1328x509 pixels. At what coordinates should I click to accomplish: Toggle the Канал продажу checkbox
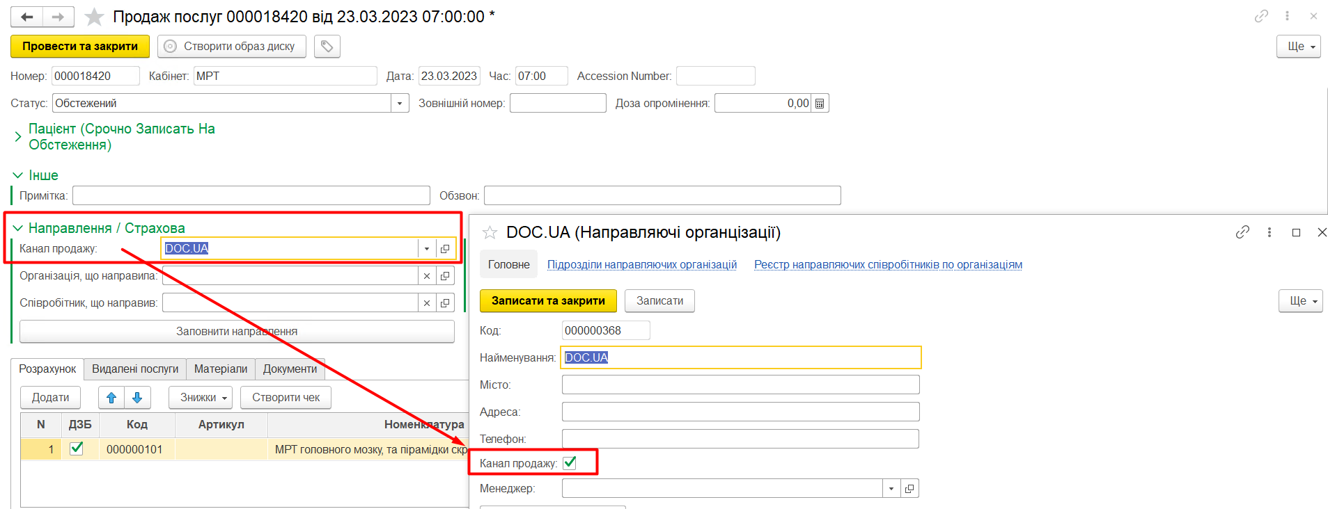pos(570,463)
